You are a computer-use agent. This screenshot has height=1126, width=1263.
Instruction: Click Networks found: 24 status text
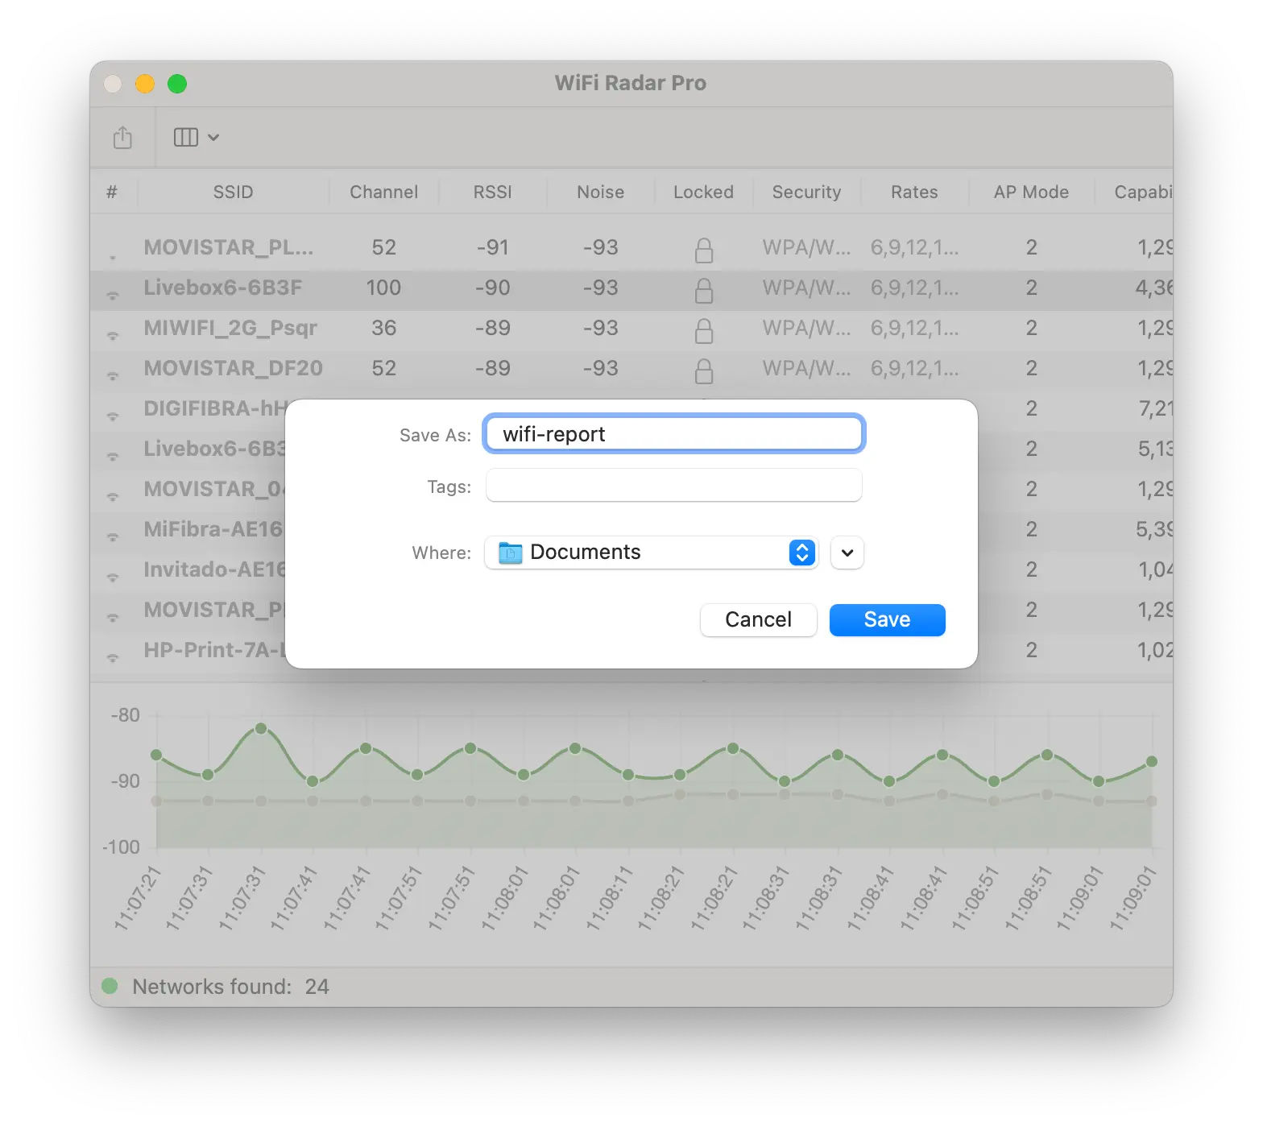coord(231,987)
